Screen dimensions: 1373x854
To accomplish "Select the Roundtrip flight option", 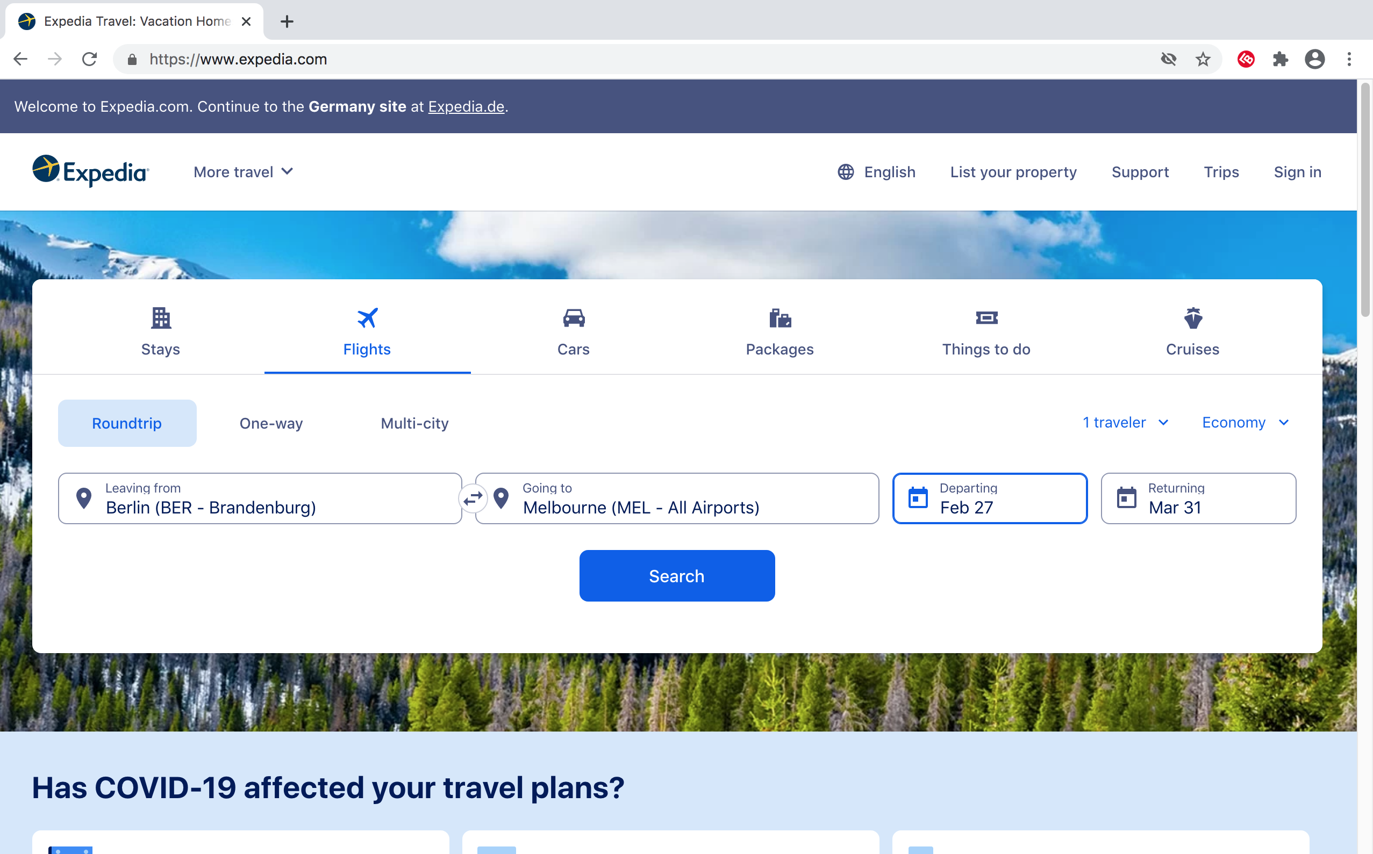I will coord(127,423).
